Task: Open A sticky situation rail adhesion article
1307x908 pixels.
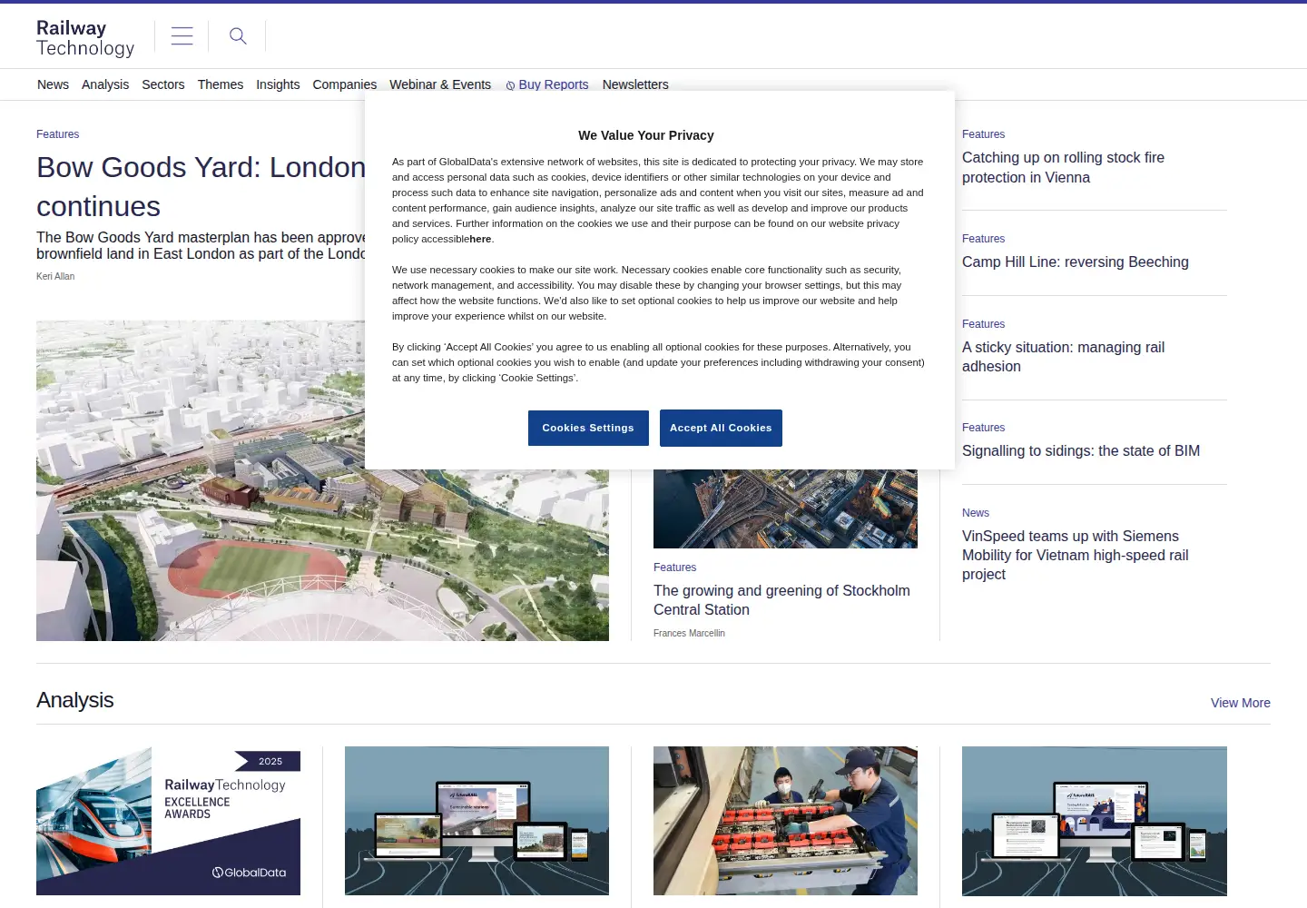Action: [1063, 357]
